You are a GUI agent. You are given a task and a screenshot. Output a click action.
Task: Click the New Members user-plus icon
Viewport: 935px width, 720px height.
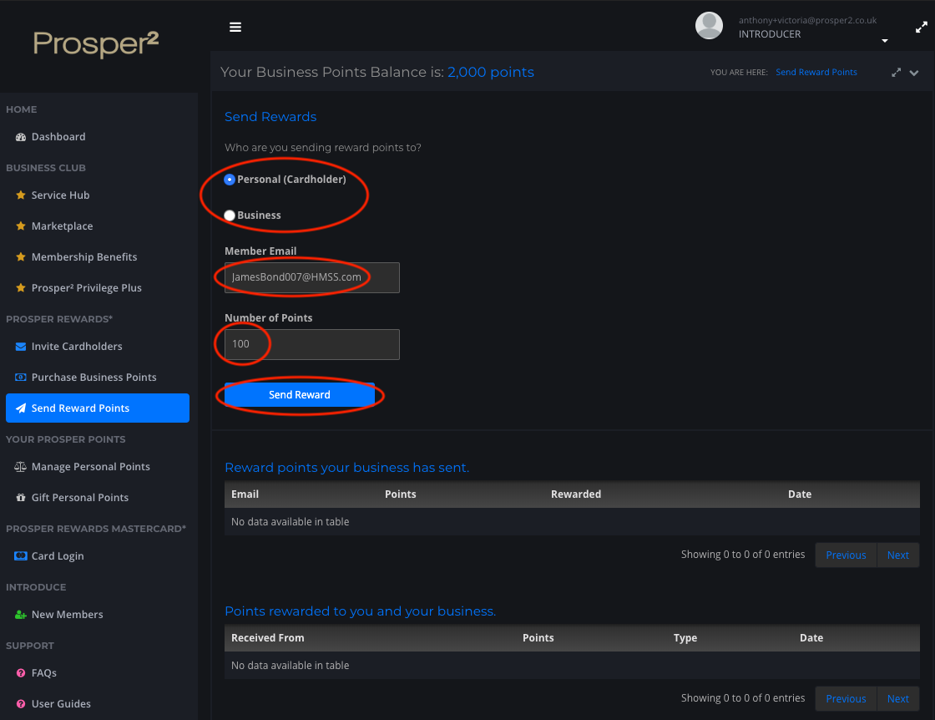pyautogui.click(x=21, y=615)
